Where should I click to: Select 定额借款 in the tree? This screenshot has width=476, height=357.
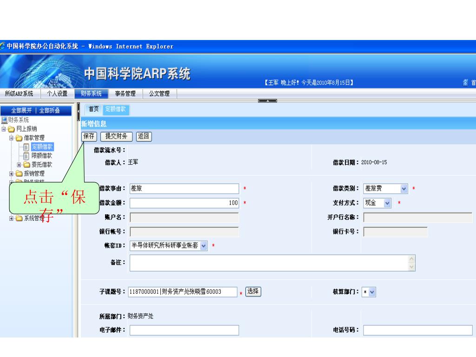42,147
